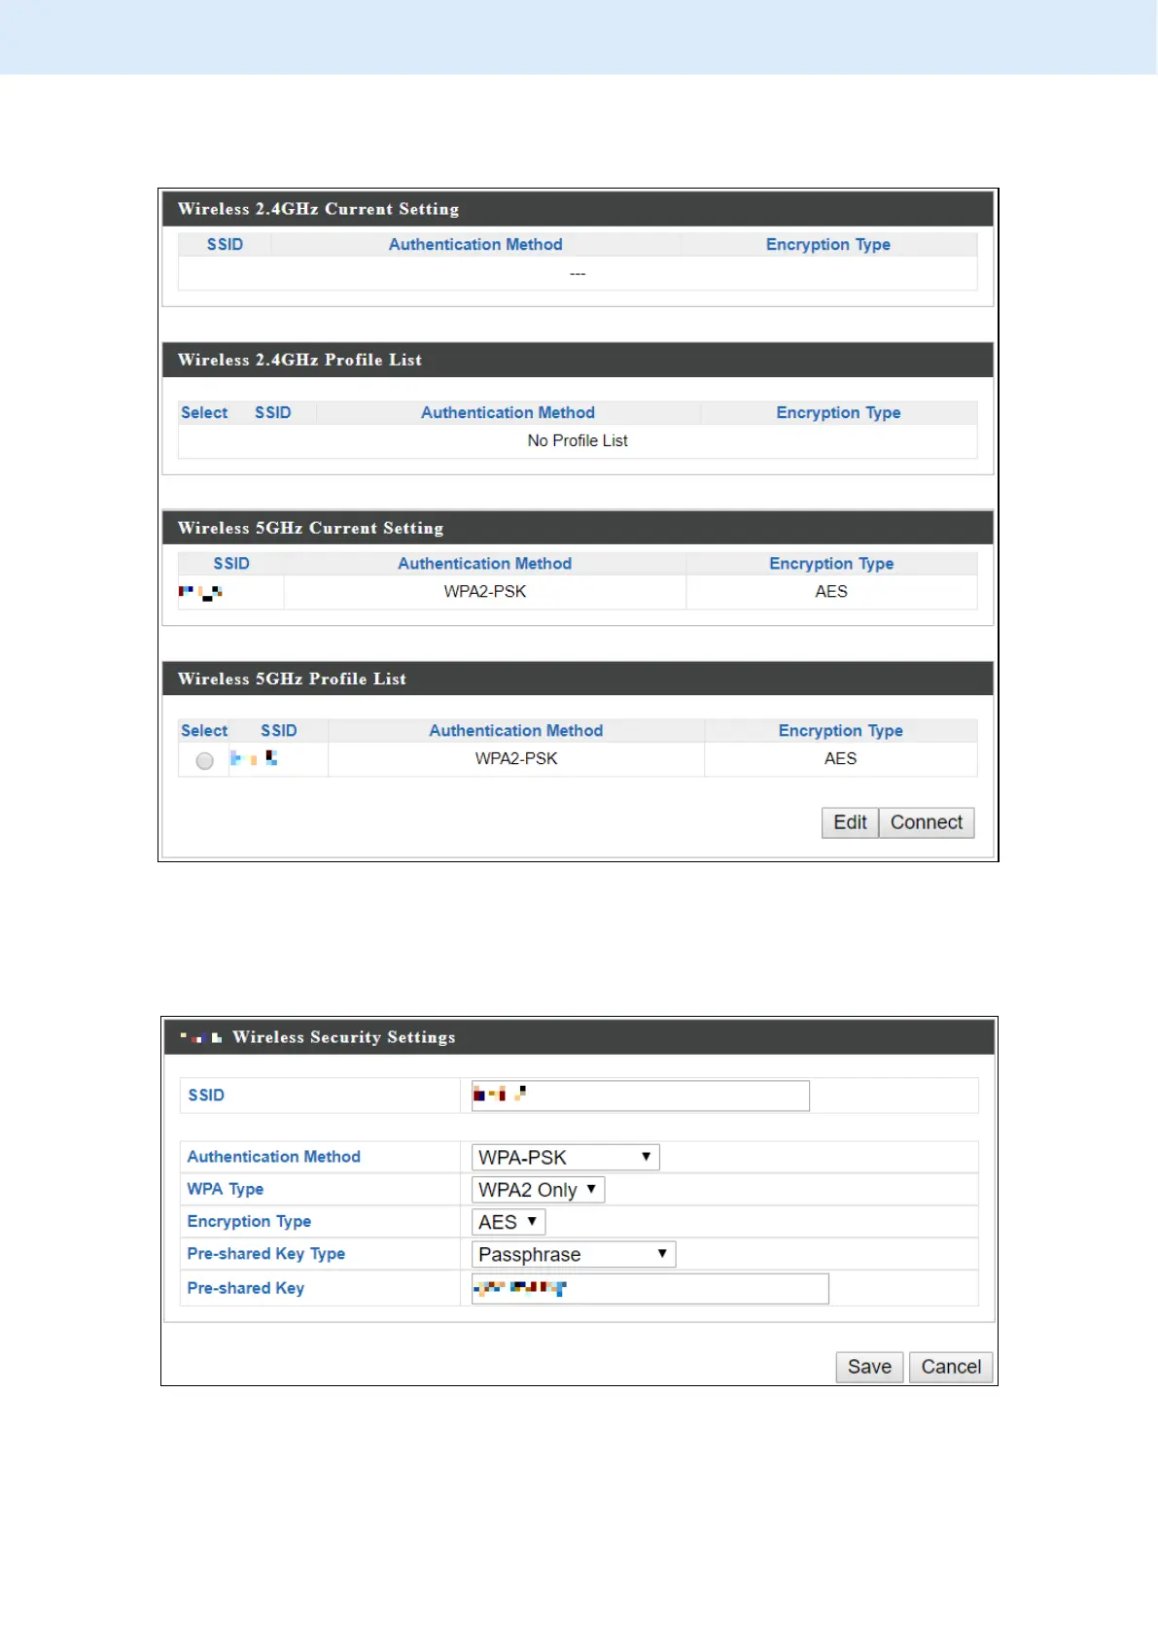Cancel the wireless security settings

[x=951, y=1367]
